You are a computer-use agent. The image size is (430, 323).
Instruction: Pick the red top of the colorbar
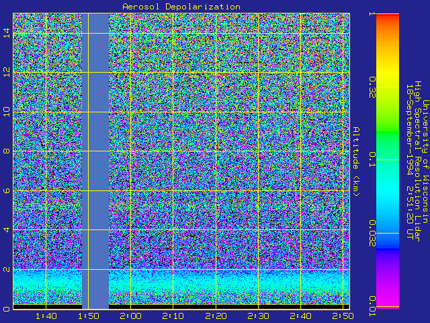(x=388, y=16)
